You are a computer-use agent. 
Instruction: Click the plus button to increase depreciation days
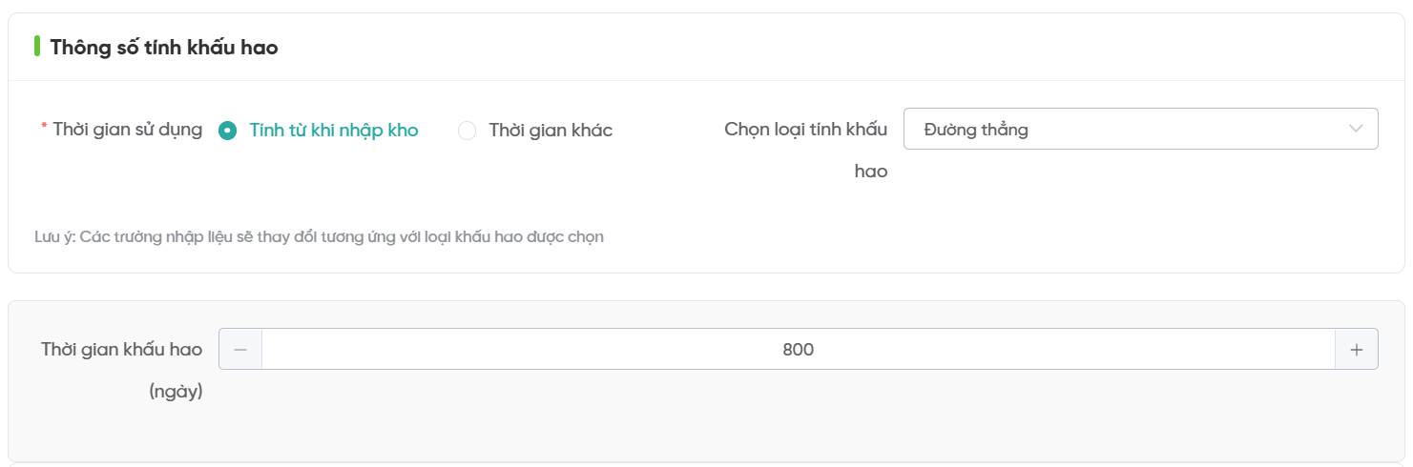(1356, 350)
